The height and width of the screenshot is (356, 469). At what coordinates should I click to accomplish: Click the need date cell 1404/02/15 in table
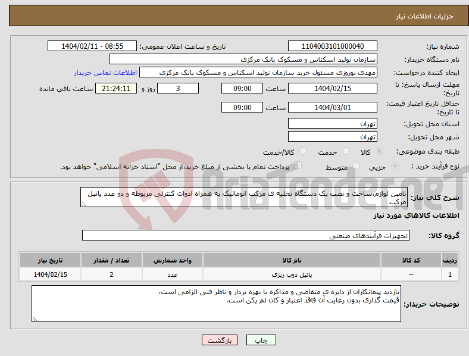tap(50, 274)
